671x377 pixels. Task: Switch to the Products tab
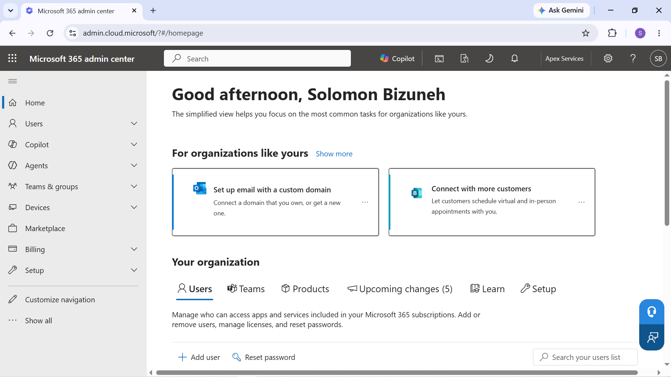[305, 289]
